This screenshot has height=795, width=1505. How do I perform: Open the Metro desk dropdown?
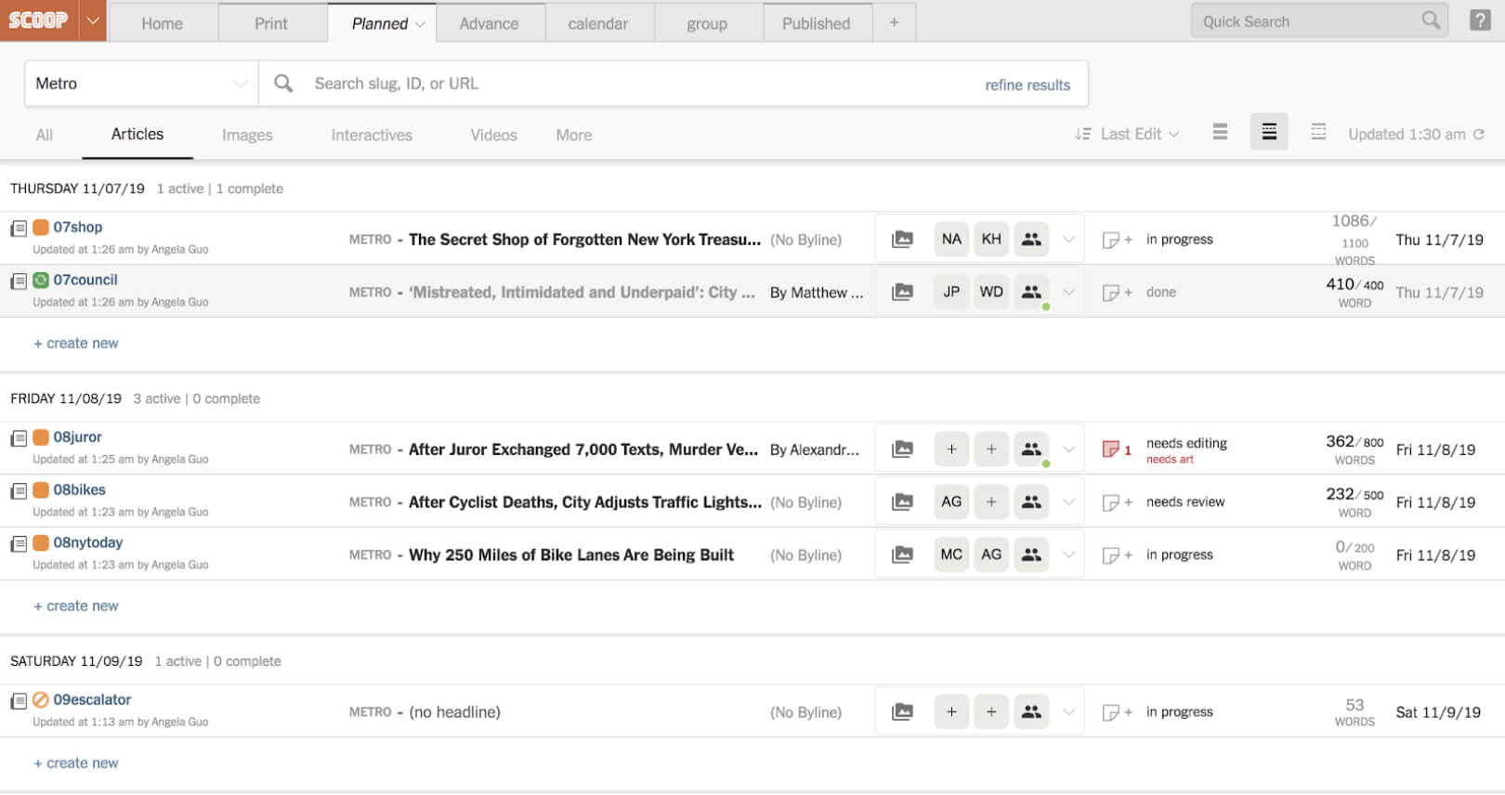point(140,84)
